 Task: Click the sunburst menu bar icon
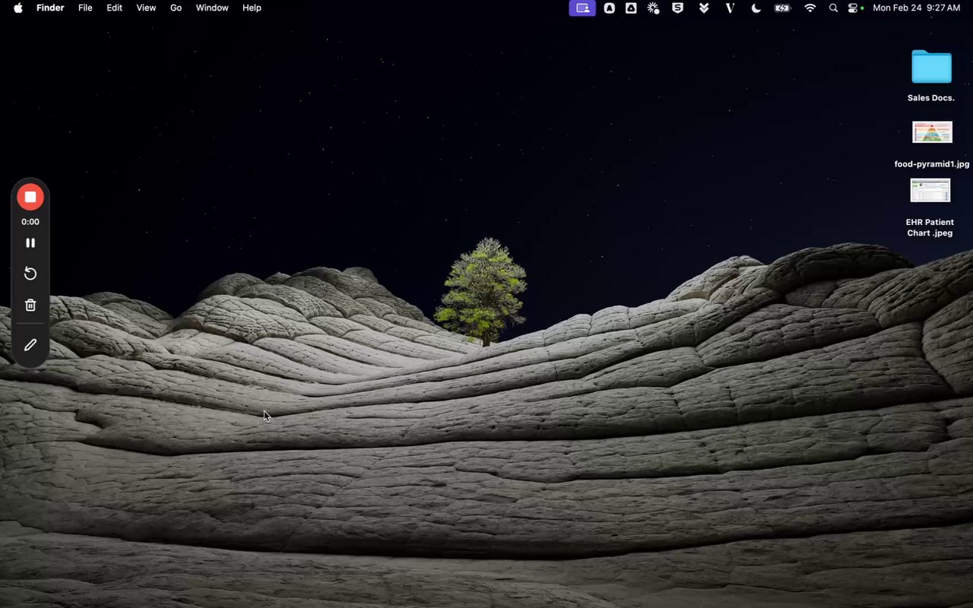[x=653, y=8]
